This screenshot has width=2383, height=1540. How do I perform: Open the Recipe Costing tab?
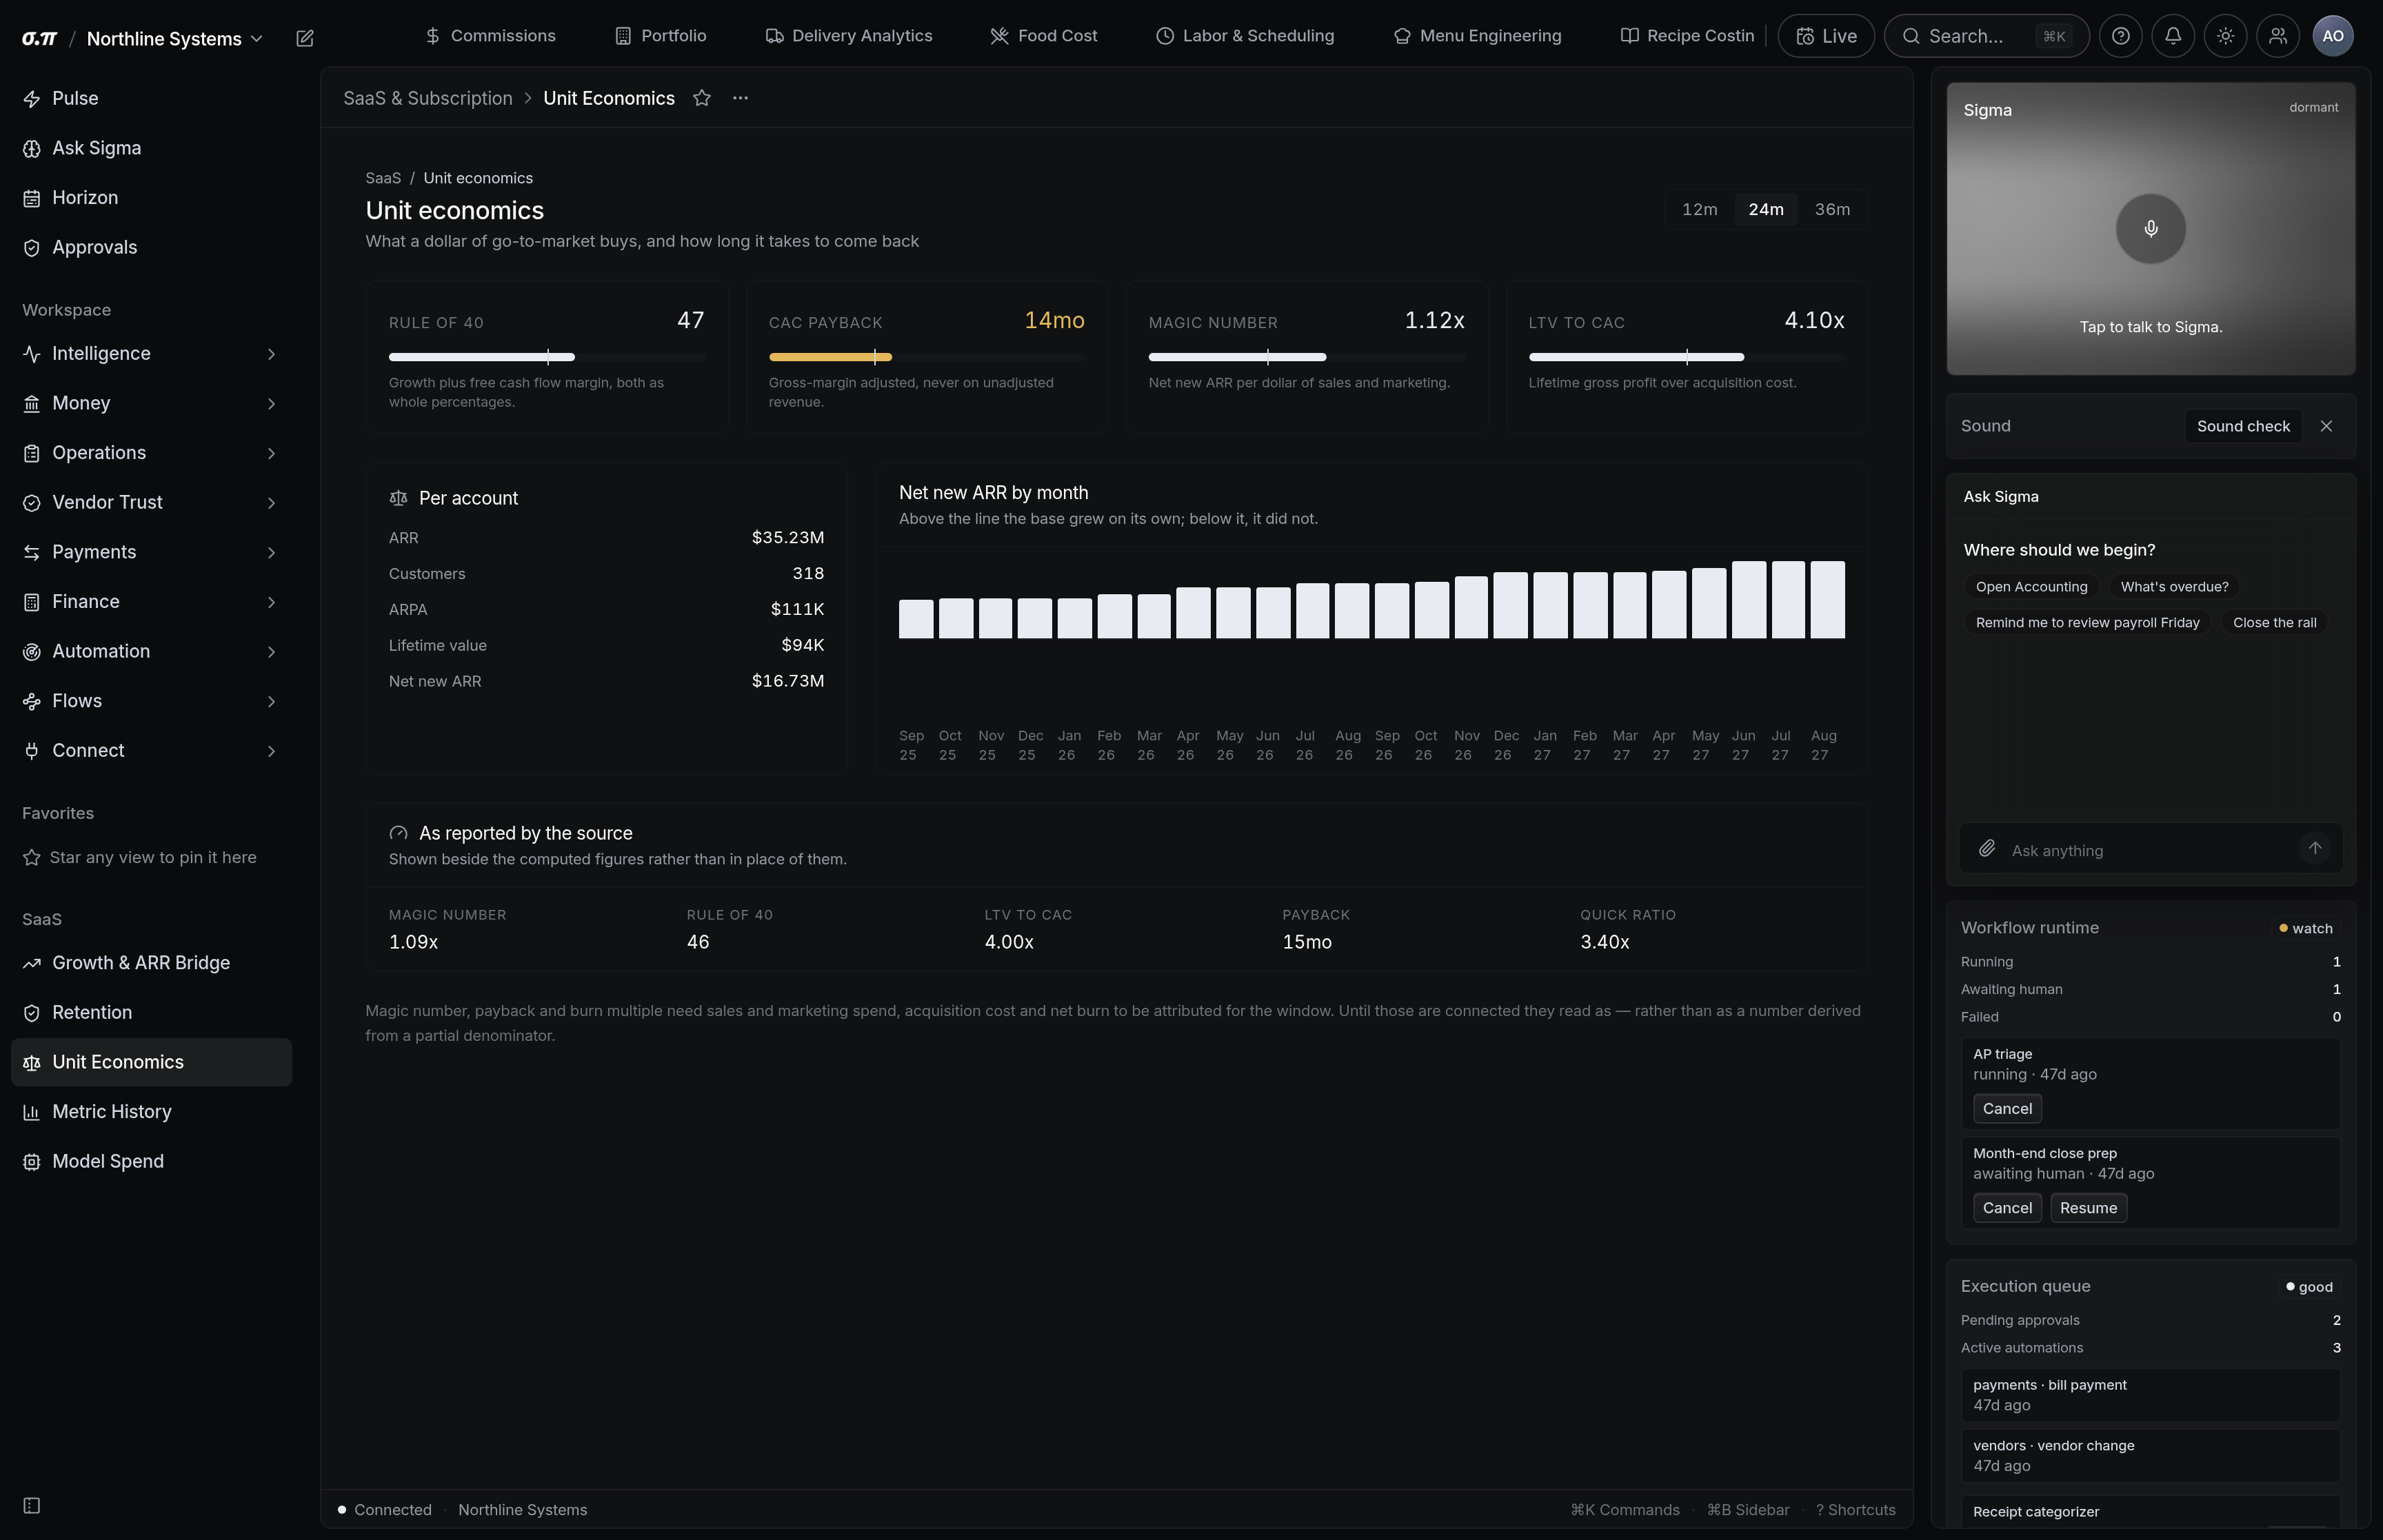coord(1687,36)
